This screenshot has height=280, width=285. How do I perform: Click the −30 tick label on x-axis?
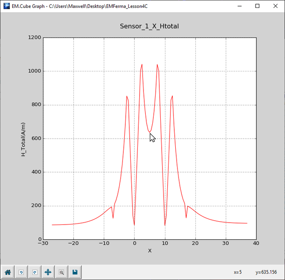(x=43, y=244)
